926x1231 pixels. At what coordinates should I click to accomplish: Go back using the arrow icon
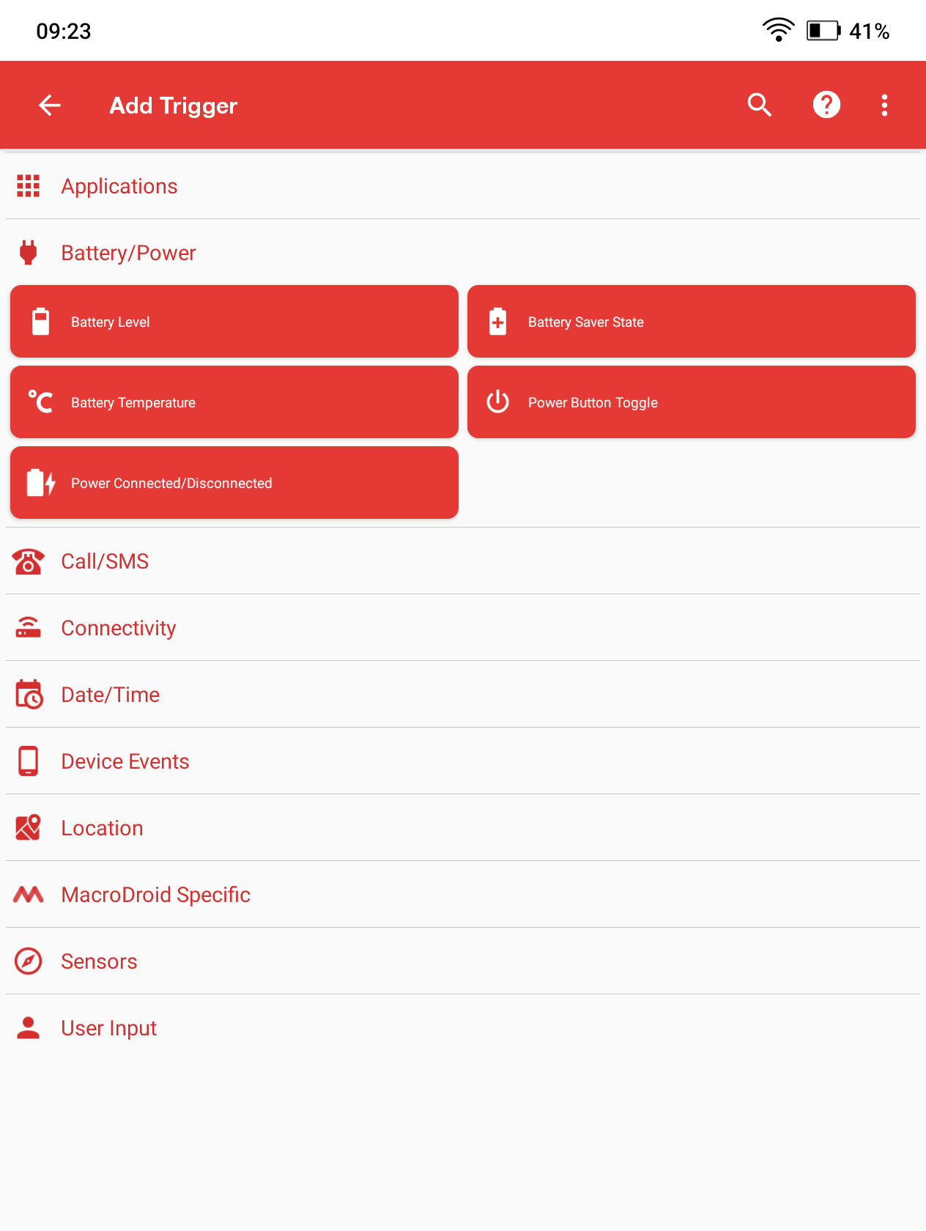(49, 106)
